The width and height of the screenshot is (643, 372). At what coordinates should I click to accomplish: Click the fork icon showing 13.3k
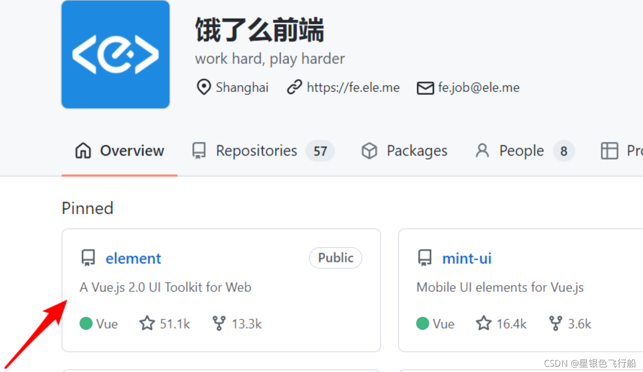click(x=219, y=323)
